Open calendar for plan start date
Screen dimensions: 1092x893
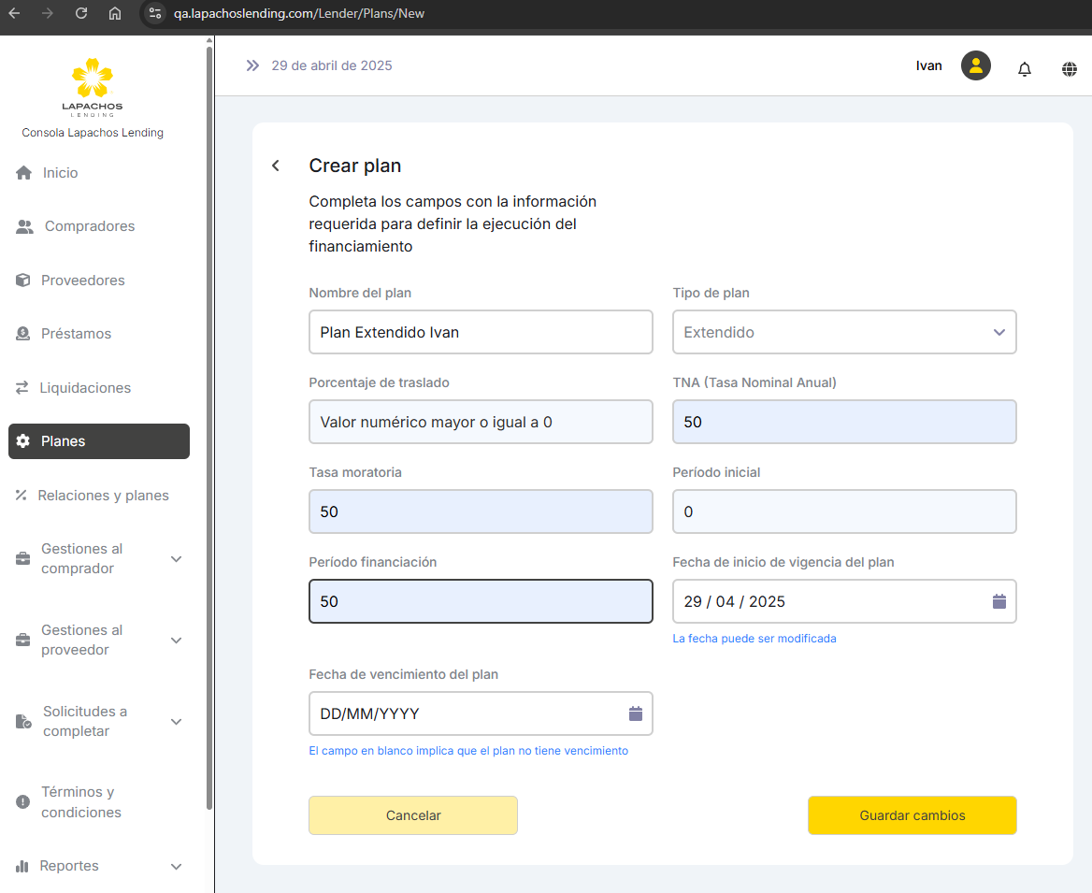[x=999, y=601]
